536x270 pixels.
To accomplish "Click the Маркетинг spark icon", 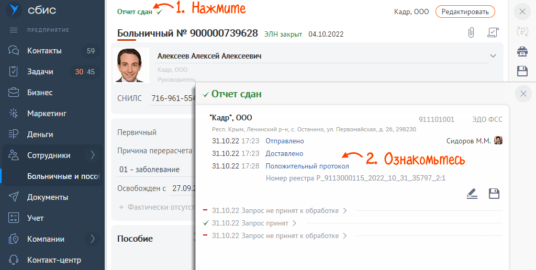I will coord(13,114).
